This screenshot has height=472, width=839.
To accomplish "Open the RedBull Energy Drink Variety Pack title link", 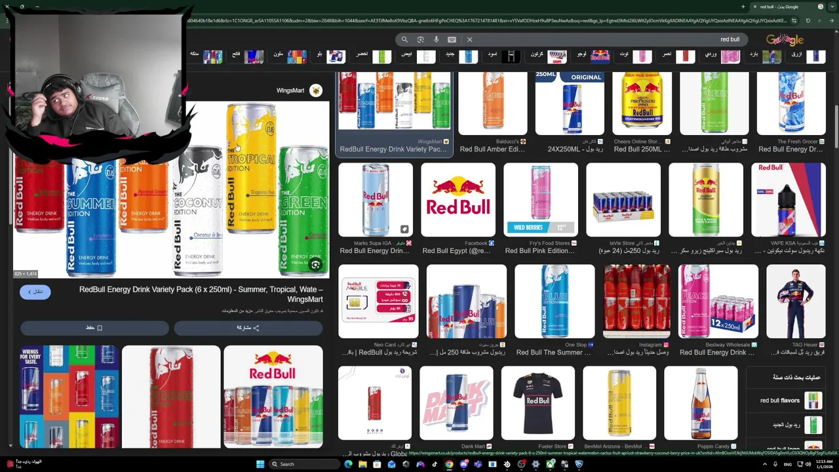I will coord(201,294).
